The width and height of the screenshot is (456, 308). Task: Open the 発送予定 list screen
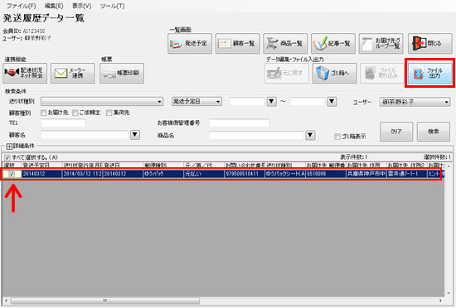[x=190, y=44]
